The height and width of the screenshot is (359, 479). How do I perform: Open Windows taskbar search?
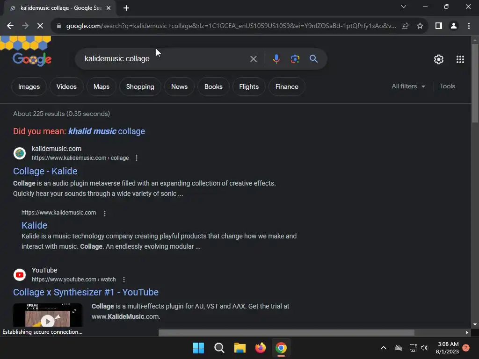click(x=219, y=348)
